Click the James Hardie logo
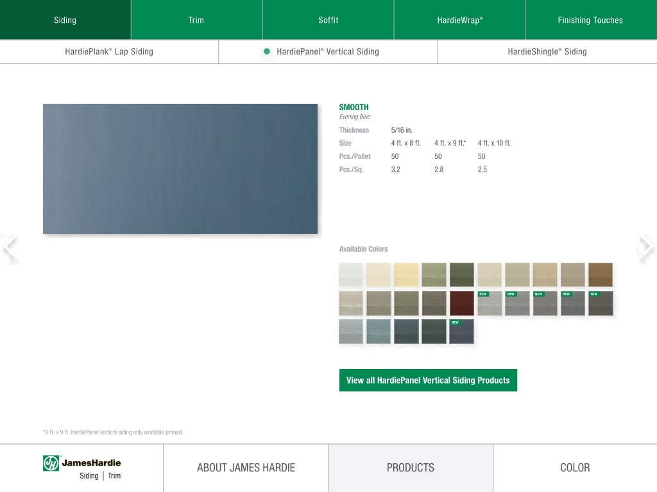 [81, 468]
